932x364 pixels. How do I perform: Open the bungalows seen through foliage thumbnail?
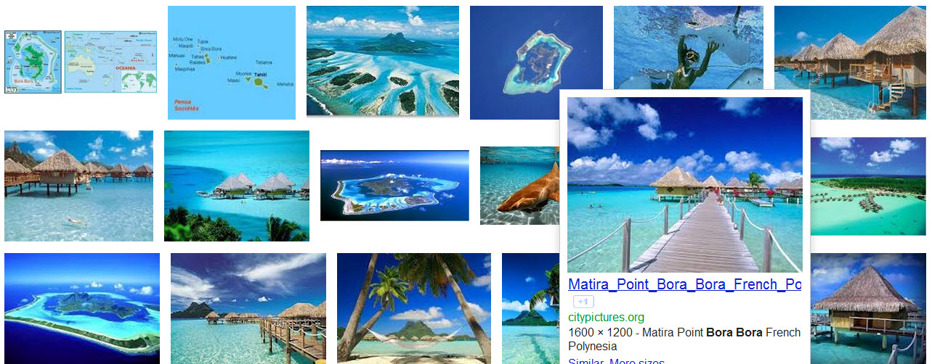pos(237,186)
